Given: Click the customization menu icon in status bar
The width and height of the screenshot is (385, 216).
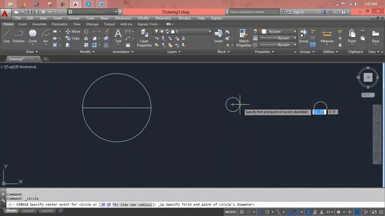Looking at the screenshot, I should 381,212.
